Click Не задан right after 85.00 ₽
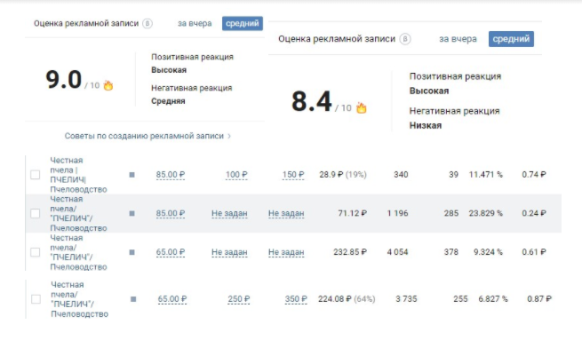 tap(229, 213)
